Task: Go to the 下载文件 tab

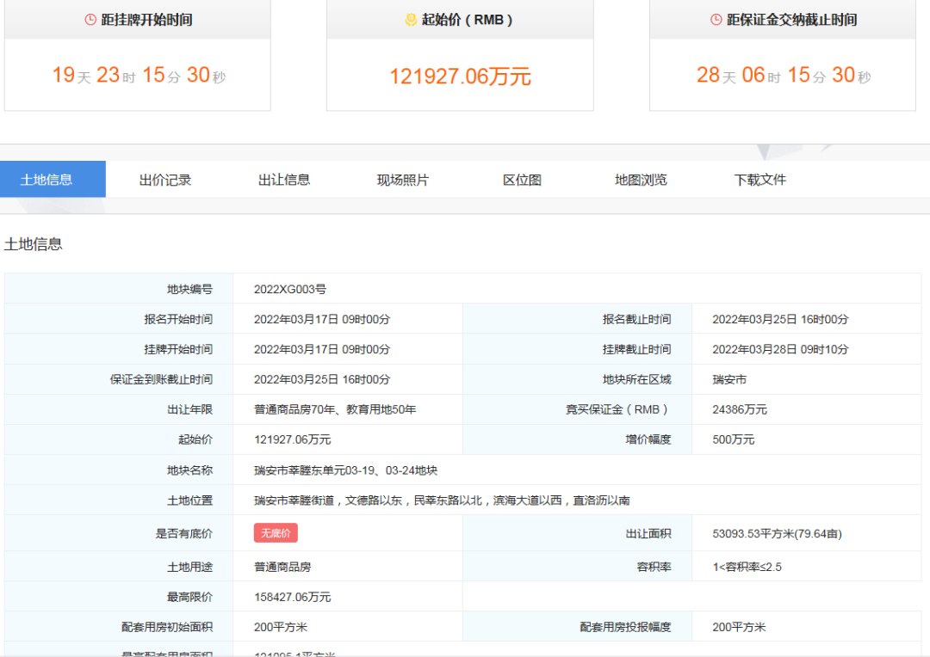Action: [x=759, y=180]
